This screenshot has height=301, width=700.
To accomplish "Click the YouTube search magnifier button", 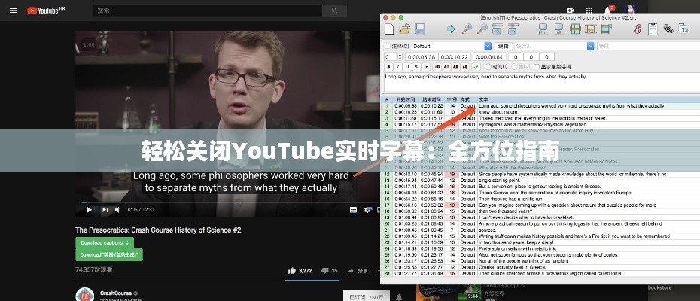I will (x=334, y=11).
